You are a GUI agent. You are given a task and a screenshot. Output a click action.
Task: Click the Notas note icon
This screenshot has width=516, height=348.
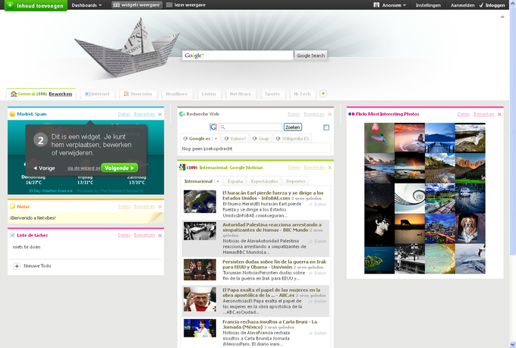pos(12,206)
